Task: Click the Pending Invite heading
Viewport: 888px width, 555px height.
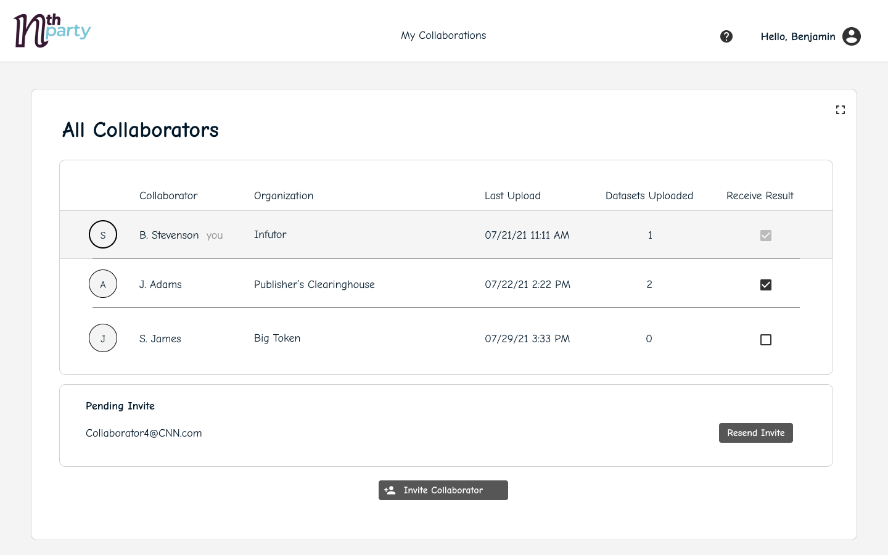Action: [120, 406]
